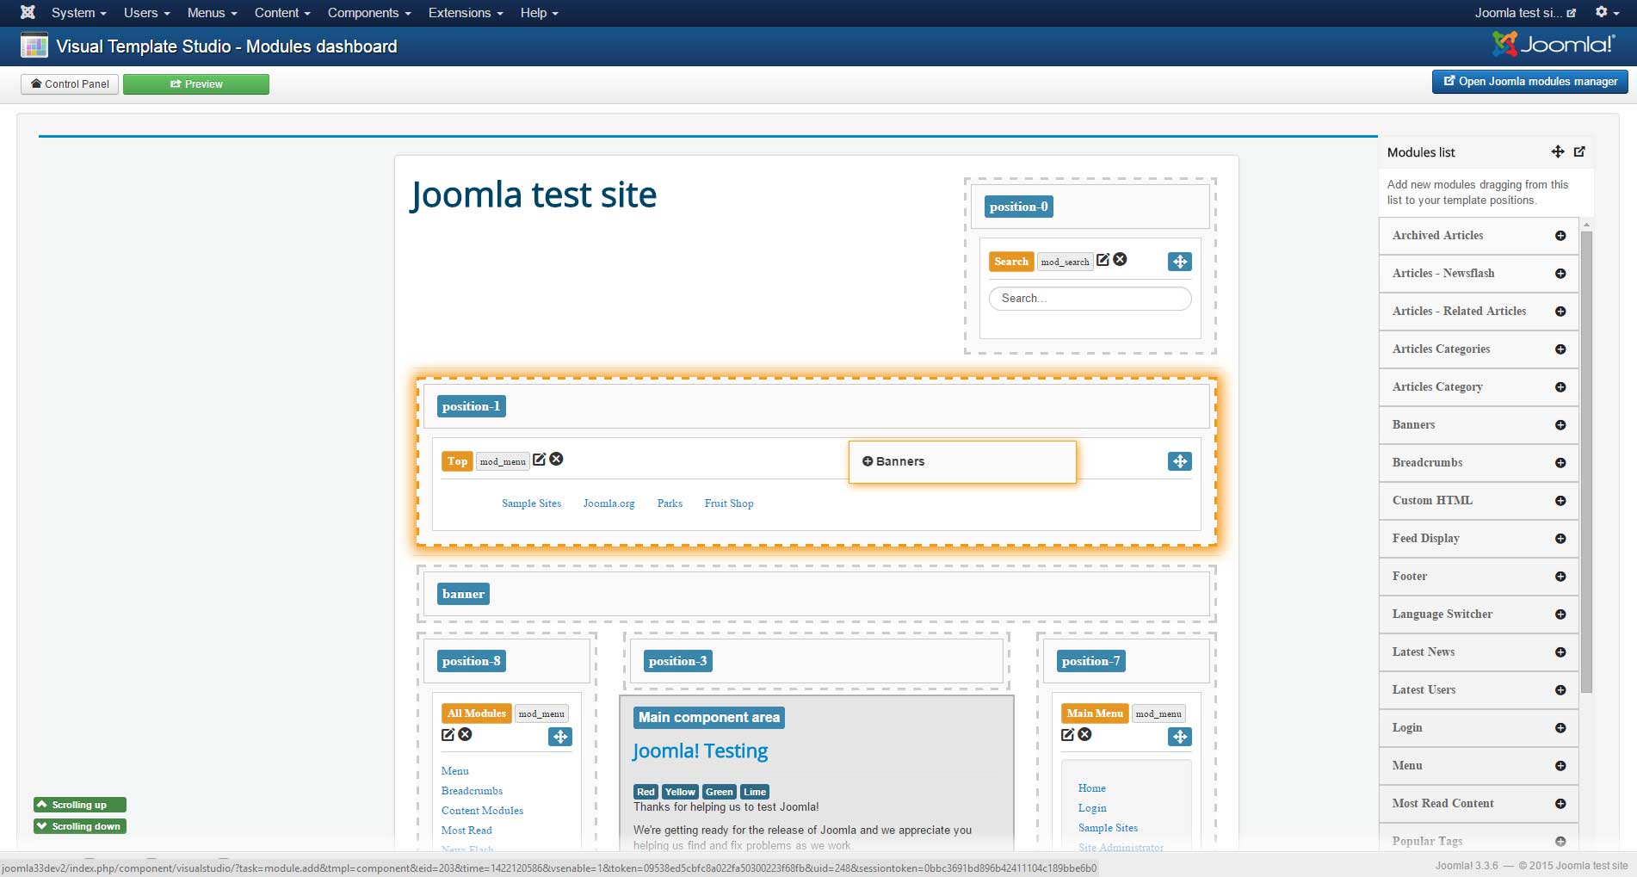Click the Joomla.org link in the Top menu
This screenshot has height=877, width=1637.
[608, 503]
